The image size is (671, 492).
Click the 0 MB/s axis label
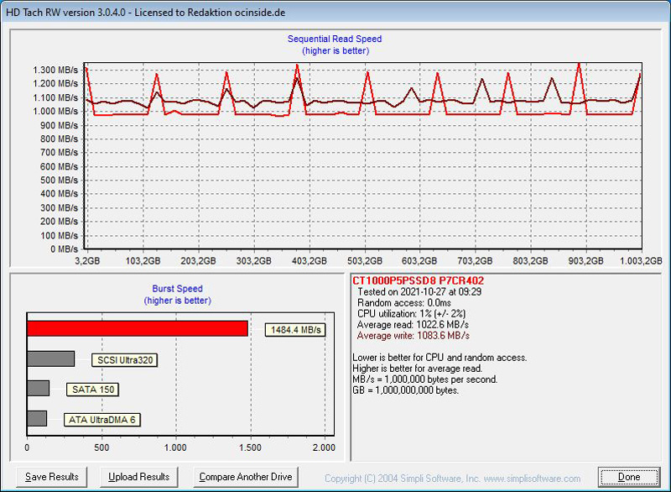65,249
